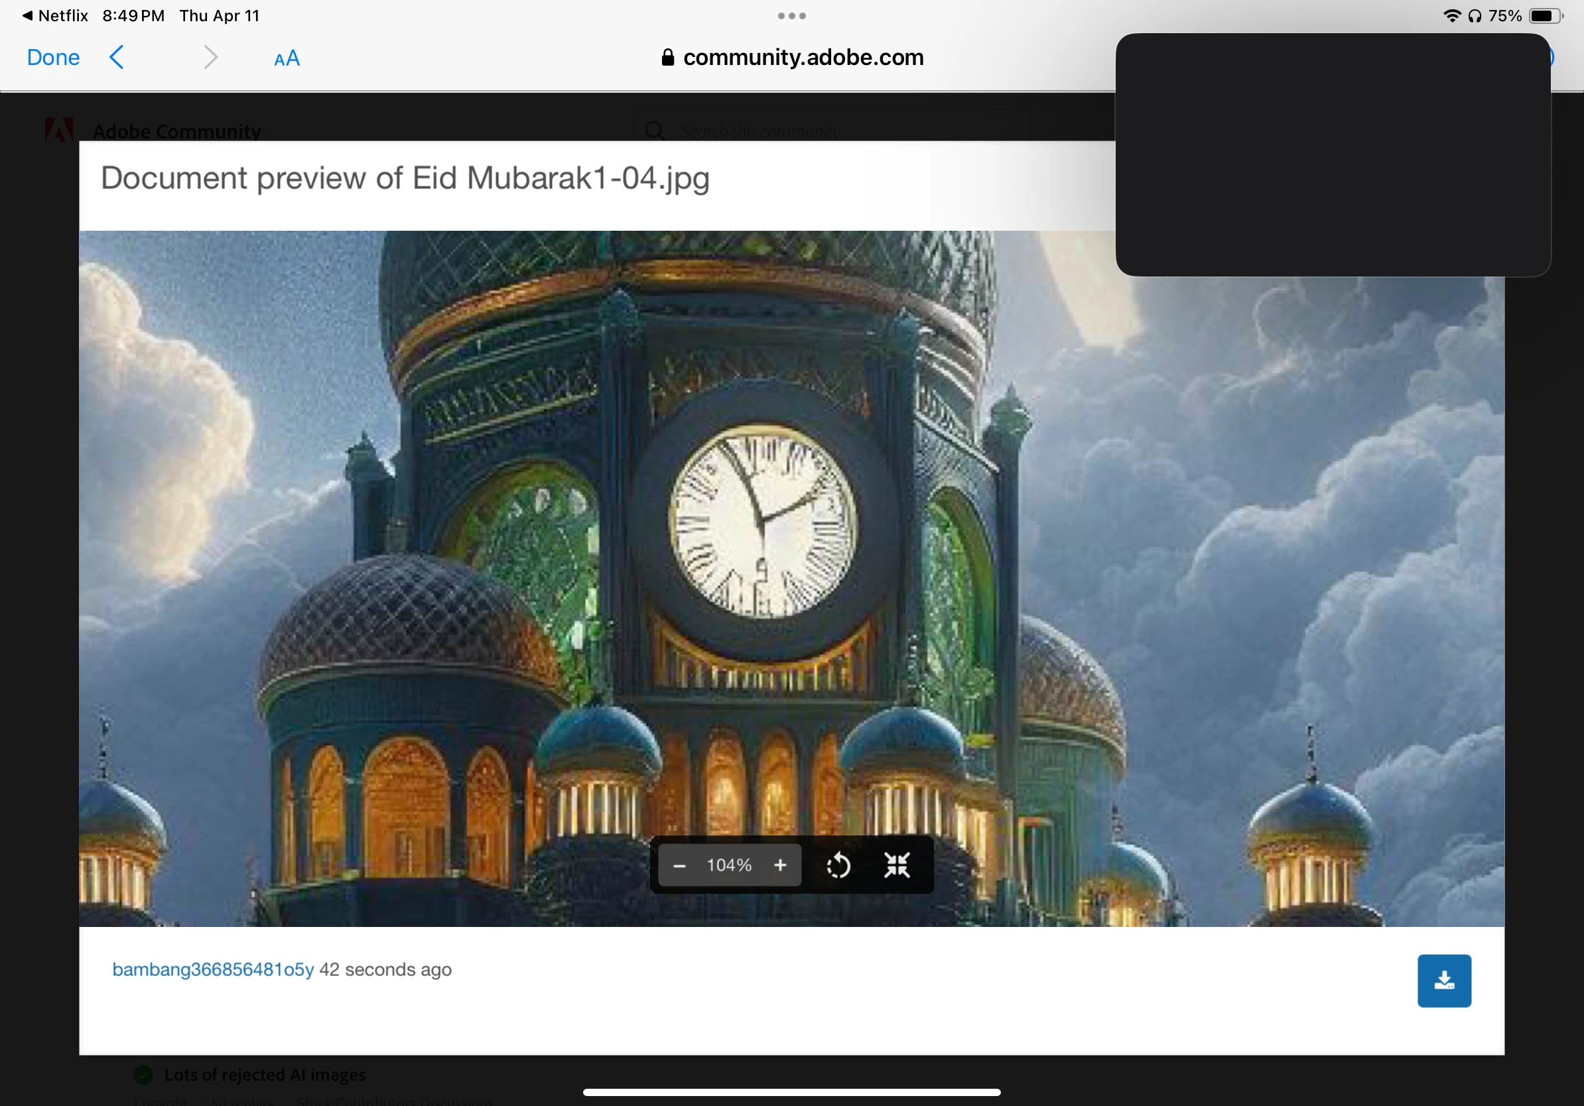This screenshot has width=1584, height=1106.
Task: Open bambang366856481o5y profile link
Action: pyautogui.click(x=212, y=969)
